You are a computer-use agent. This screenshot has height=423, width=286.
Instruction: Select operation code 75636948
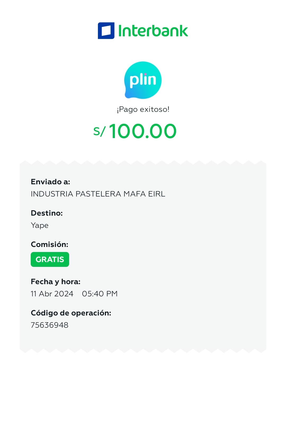pos(50,325)
